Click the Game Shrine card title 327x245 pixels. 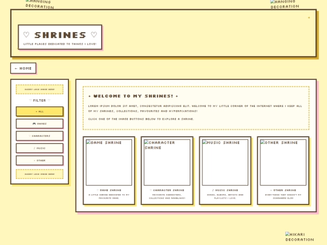[x=109, y=190]
